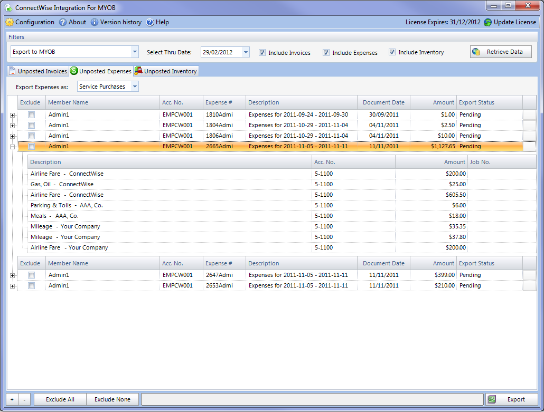544x412 pixels.
Task: Click the Retrieve Data button
Action: tap(501, 52)
